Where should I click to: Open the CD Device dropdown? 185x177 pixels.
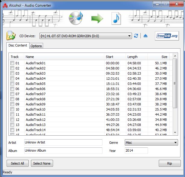click(x=86, y=36)
